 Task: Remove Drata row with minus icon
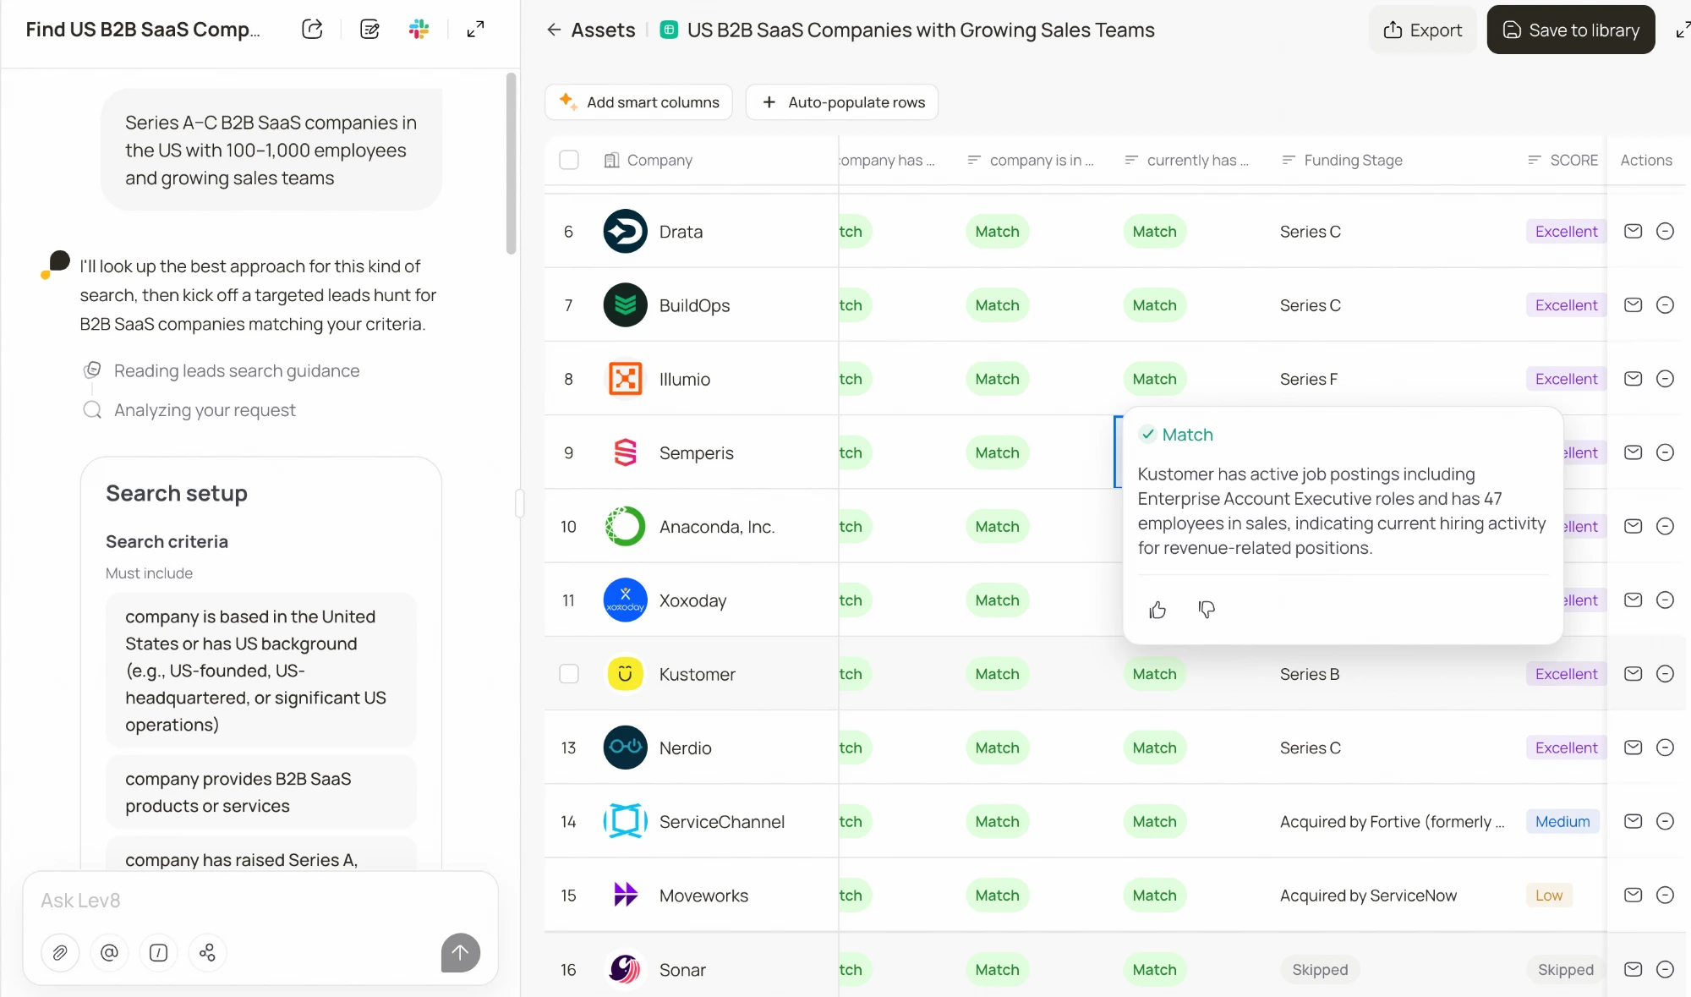tap(1665, 231)
